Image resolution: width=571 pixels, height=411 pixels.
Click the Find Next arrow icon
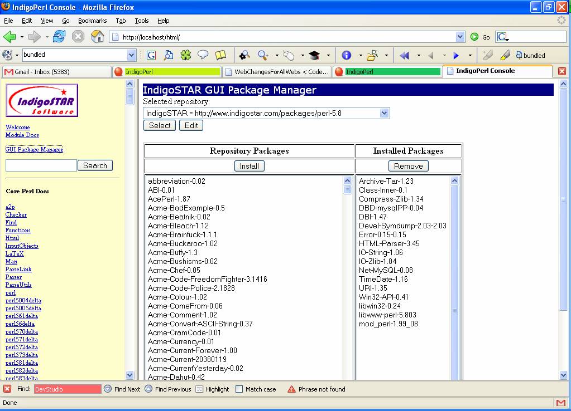[108, 389]
